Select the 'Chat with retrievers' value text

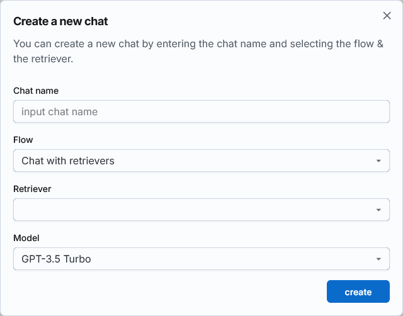68,161
